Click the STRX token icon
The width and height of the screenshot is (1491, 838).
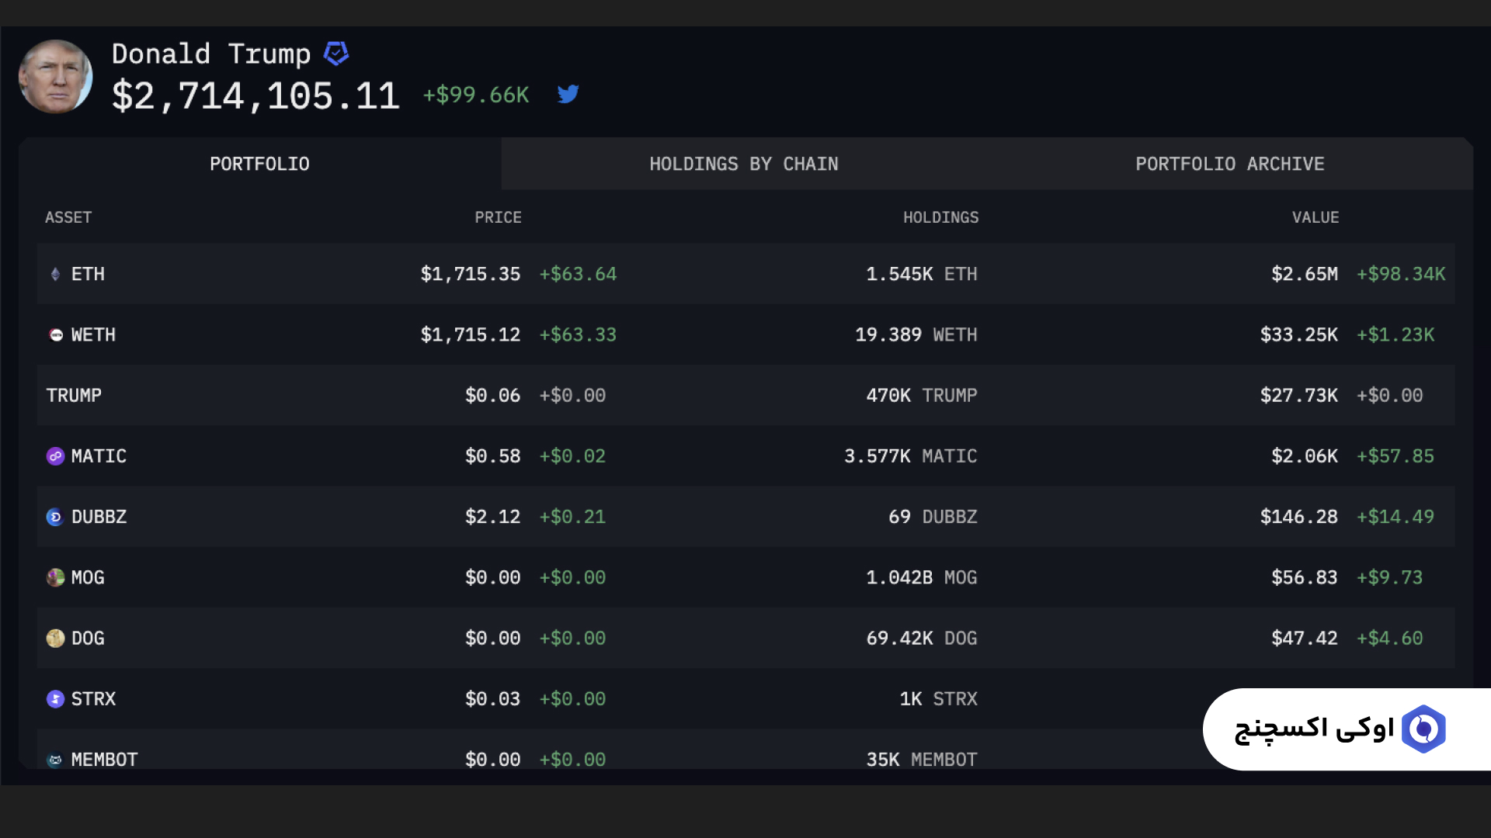[x=55, y=699]
